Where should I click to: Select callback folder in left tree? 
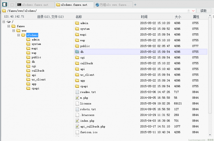[x=38, y=71]
